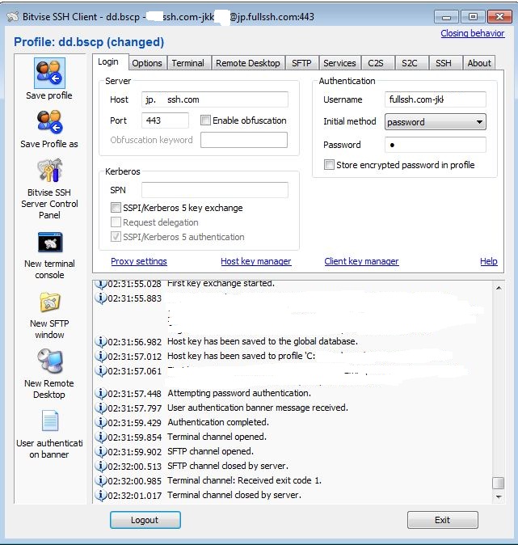Open Bitvise SSH Server Control Panel icon
Image resolution: width=518 pixels, height=545 pixels.
tap(49, 171)
